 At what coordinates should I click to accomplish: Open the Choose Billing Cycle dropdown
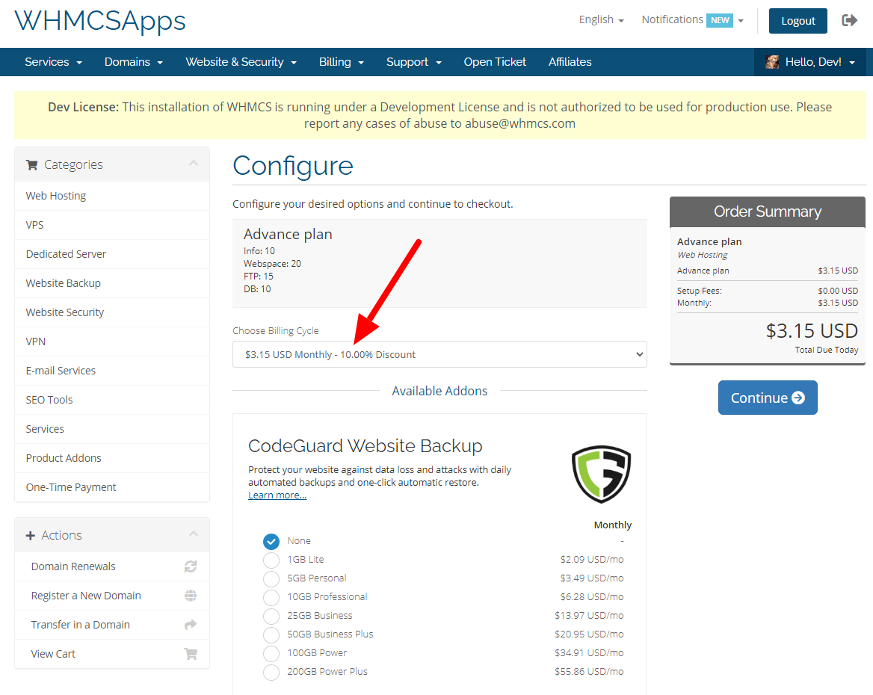tap(439, 354)
